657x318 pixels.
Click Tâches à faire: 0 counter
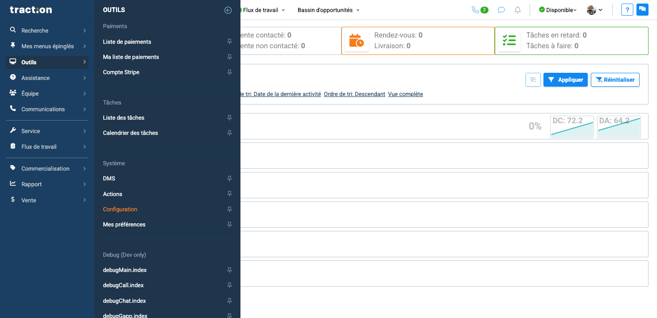tap(552, 46)
